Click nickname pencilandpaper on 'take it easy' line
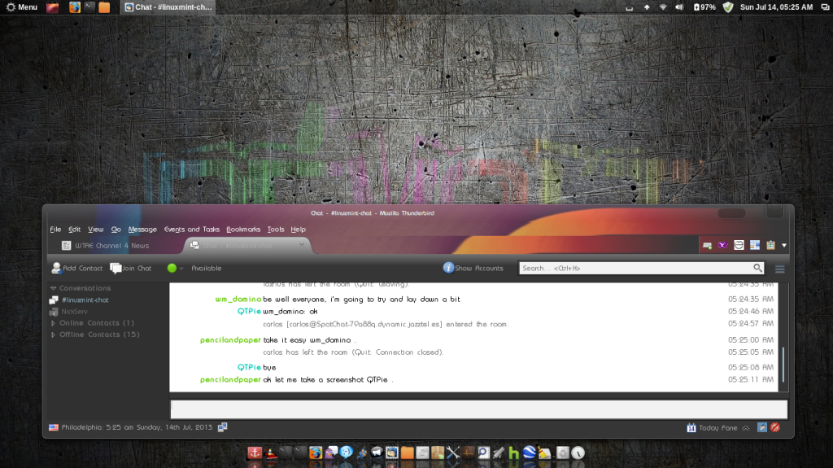The image size is (833, 468). pyautogui.click(x=230, y=340)
